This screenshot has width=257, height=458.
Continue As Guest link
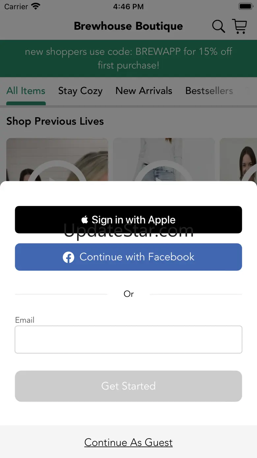(128, 442)
